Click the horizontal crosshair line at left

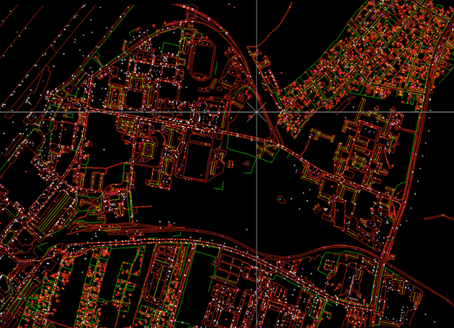coord(43,112)
